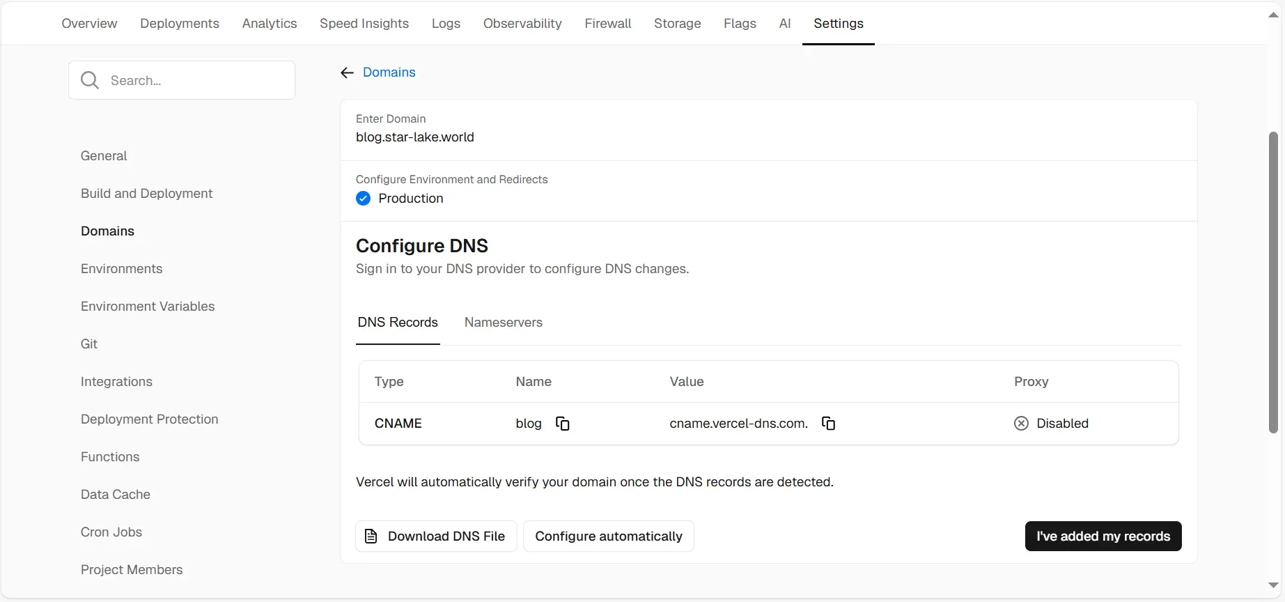Screen dimensions: 1285x602
Task: Click I've added my records button
Action: [1103, 536]
